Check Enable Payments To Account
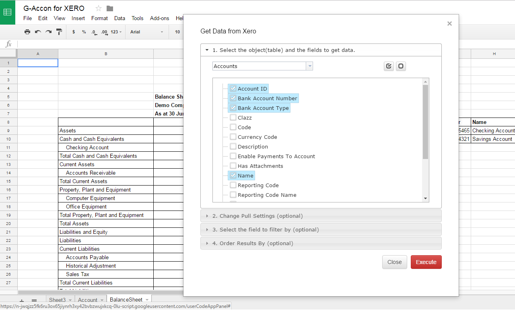Screen dimensions: 515x322 [233, 156]
